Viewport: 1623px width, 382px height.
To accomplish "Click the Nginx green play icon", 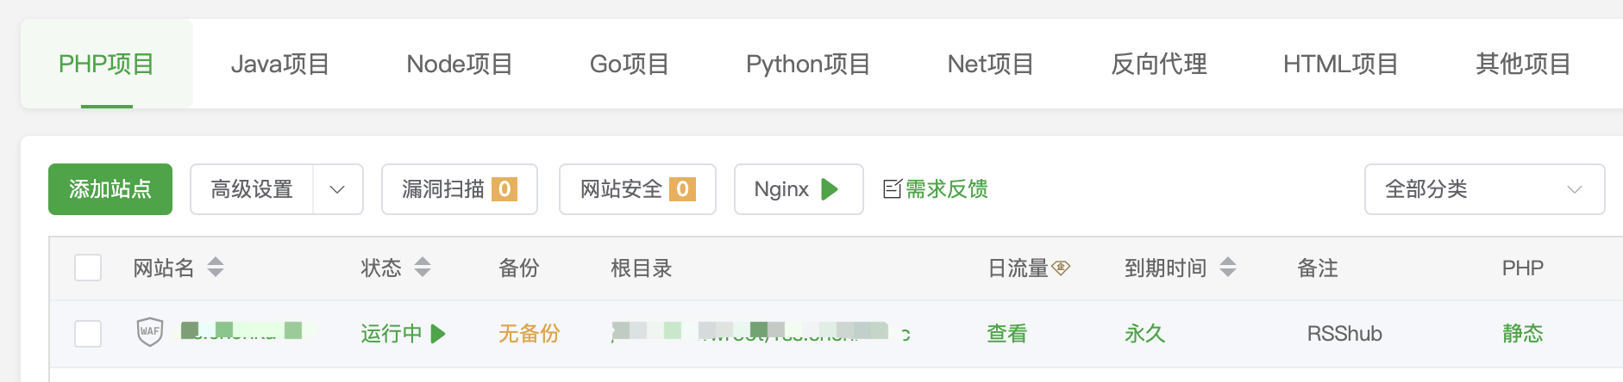I will (830, 189).
